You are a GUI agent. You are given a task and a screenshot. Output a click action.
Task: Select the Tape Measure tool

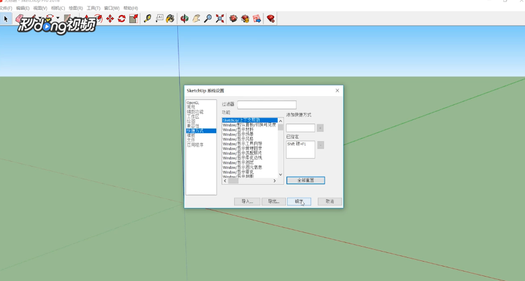coord(147,19)
